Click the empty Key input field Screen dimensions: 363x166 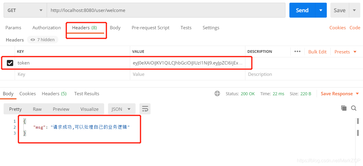[72, 74]
